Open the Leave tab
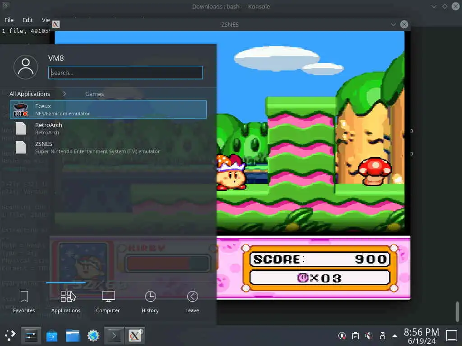 point(192,301)
